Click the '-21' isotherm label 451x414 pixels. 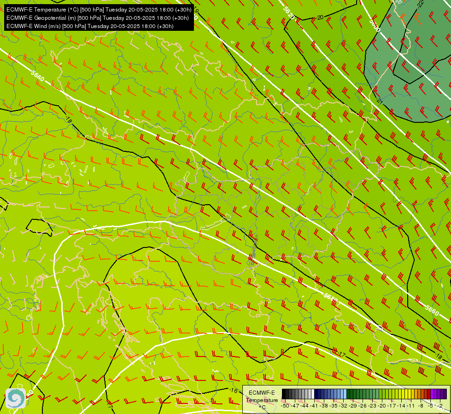coord(380,101)
